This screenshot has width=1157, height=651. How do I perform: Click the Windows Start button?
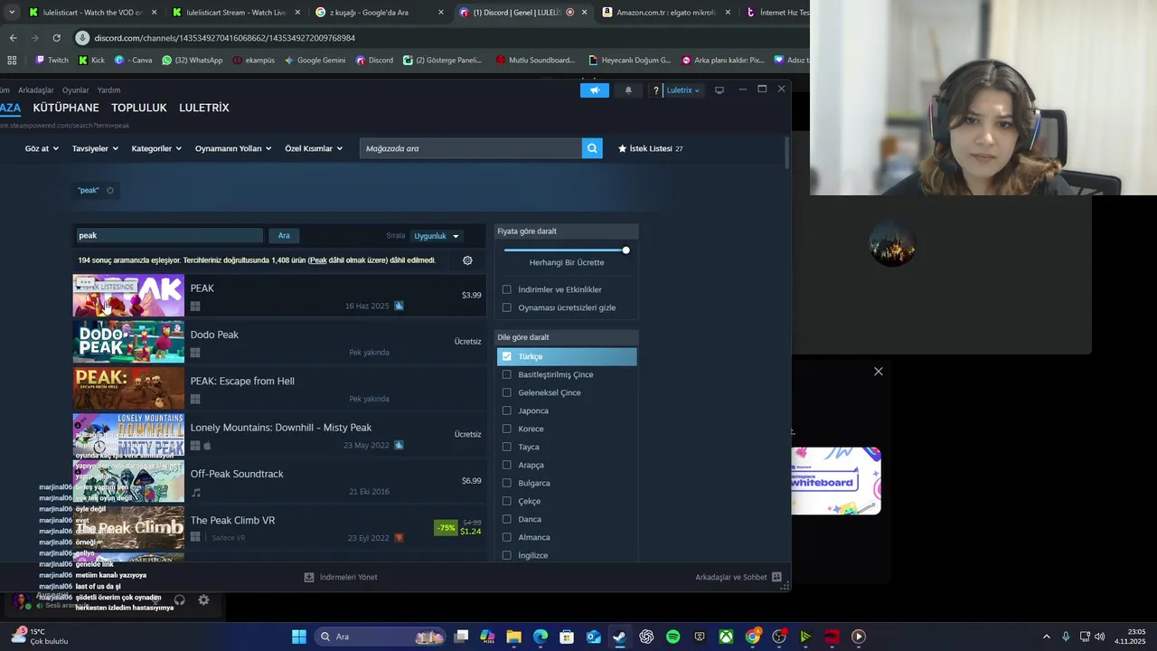(x=298, y=637)
